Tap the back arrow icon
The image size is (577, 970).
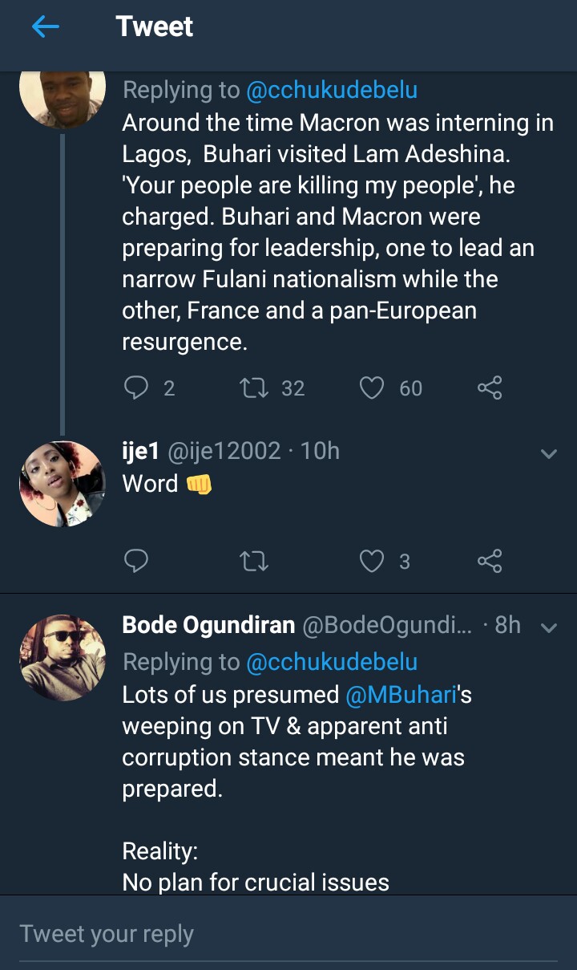coord(46,27)
